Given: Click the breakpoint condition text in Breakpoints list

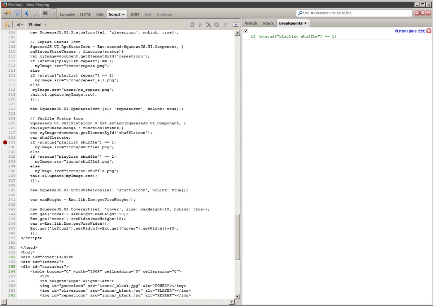Looking at the screenshot, I should point(293,36).
